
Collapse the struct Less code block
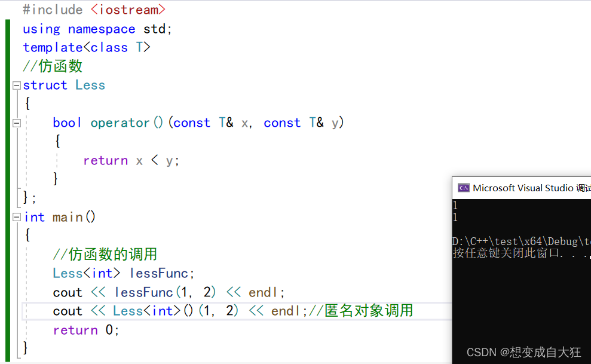pyautogui.click(x=16, y=85)
